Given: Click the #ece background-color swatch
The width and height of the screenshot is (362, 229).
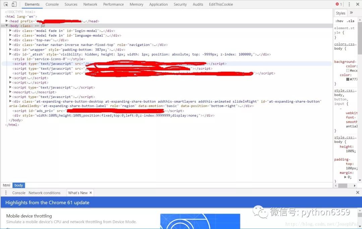Looking at the screenshot, I should [x=348, y=70].
